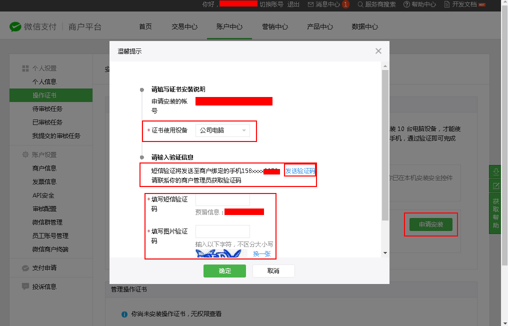
Task: Select 操作证书 in the left sidebar
Action: coord(44,95)
